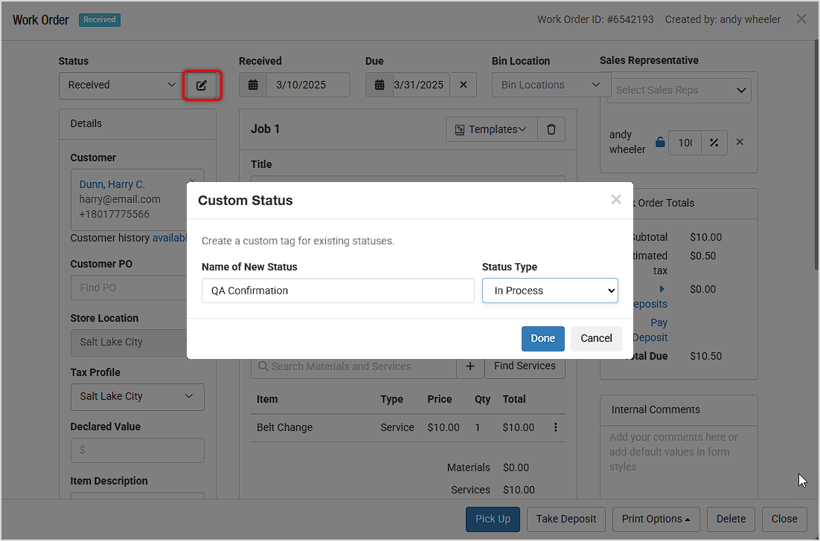Click the Pay Deposit link
The width and height of the screenshot is (820, 541).
pyautogui.click(x=652, y=330)
